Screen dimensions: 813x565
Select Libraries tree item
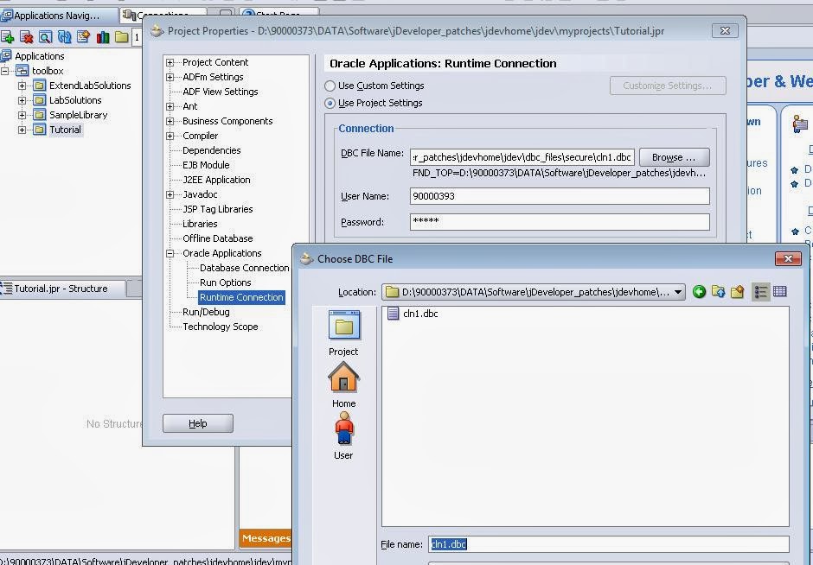click(200, 224)
